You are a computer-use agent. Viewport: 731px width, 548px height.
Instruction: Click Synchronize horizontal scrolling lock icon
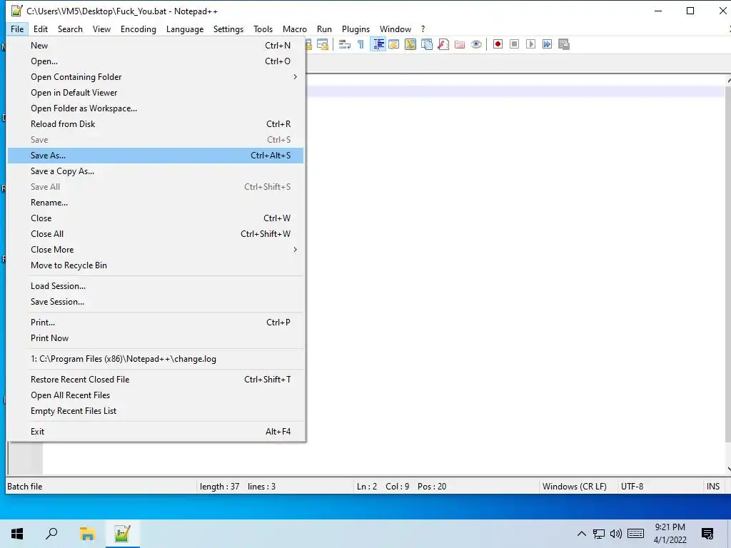[x=322, y=44]
